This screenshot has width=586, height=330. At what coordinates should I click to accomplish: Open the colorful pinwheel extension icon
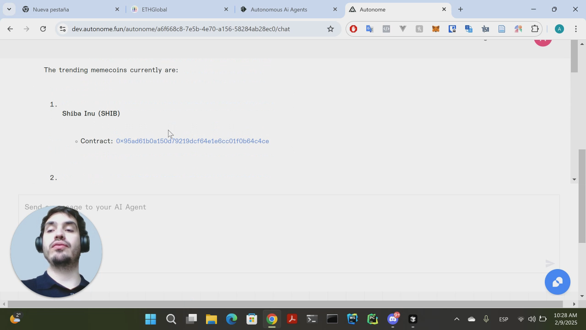(518, 29)
